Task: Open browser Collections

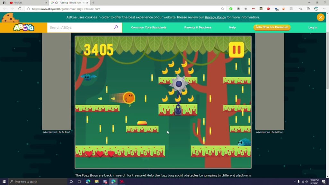Action: pyautogui.click(x=308, y=9)
